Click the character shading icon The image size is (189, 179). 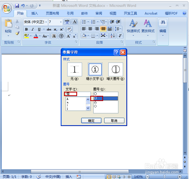[54, 36]
